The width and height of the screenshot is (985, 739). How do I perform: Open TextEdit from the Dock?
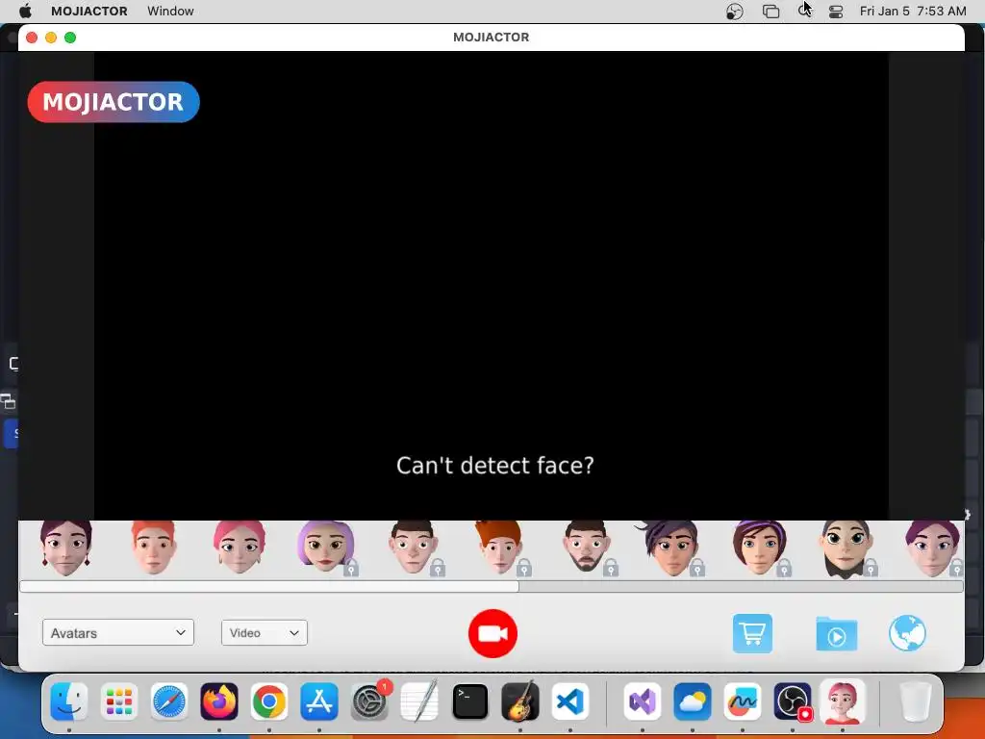(419, 701)
